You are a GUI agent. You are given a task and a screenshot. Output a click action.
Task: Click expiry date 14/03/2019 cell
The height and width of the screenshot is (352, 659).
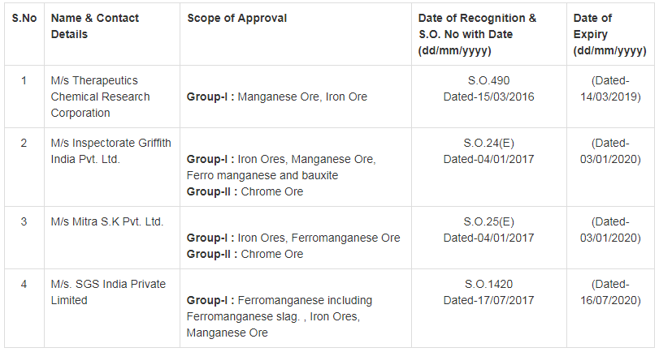coord(609,88)
